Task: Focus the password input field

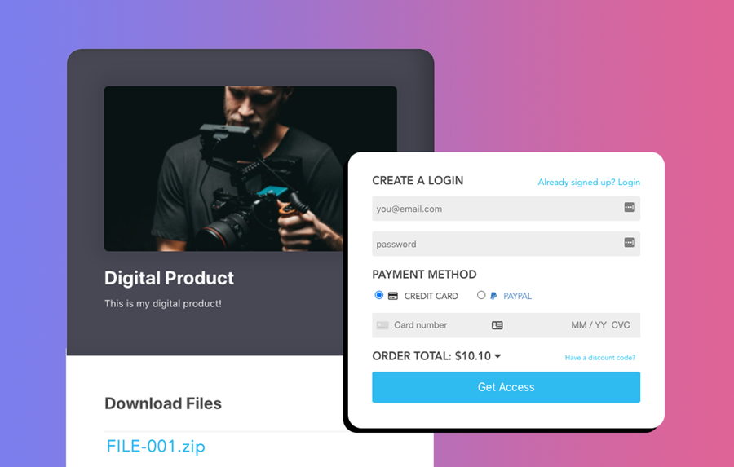Action: [506, 244]
